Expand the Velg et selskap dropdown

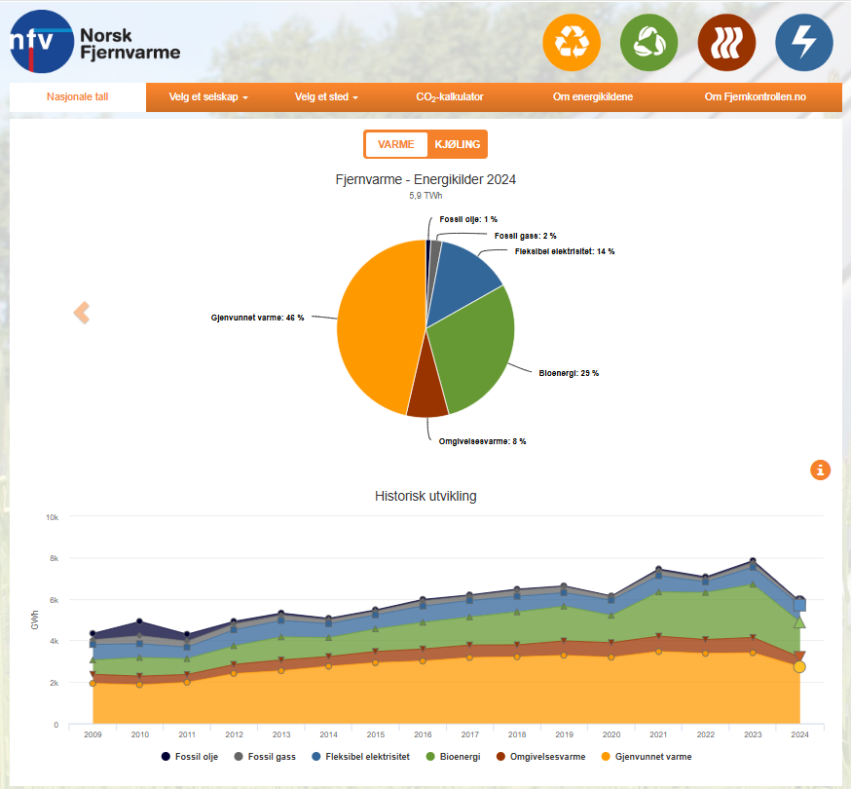[208, 97]
